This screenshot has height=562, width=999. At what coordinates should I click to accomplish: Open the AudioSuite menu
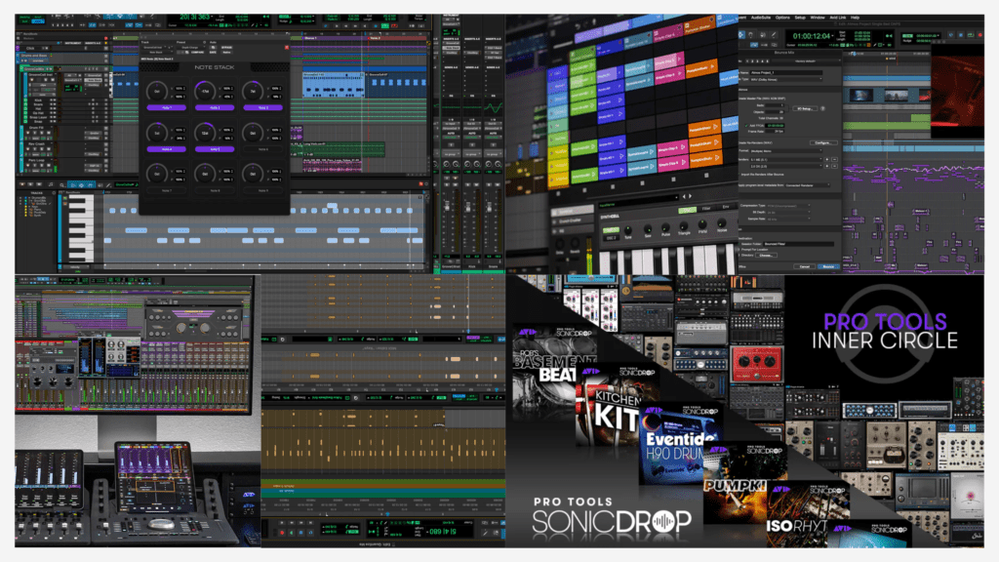(x=760, y=18)
